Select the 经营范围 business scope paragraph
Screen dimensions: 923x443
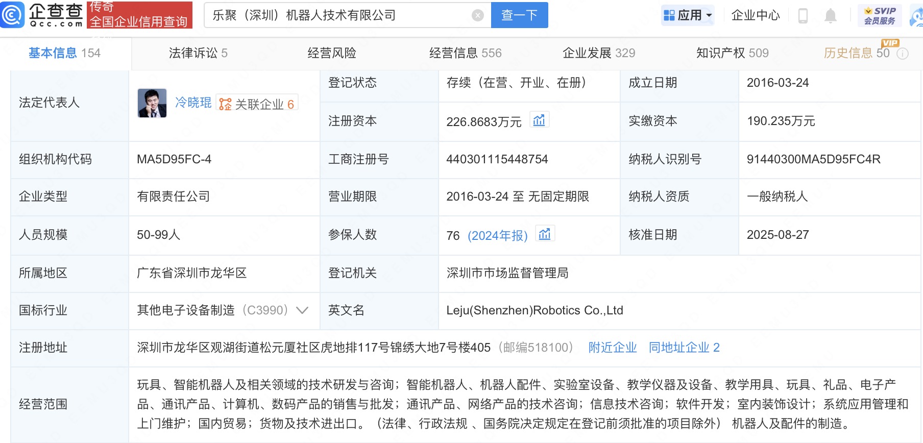pyautogui.click(x=523, y=404)
